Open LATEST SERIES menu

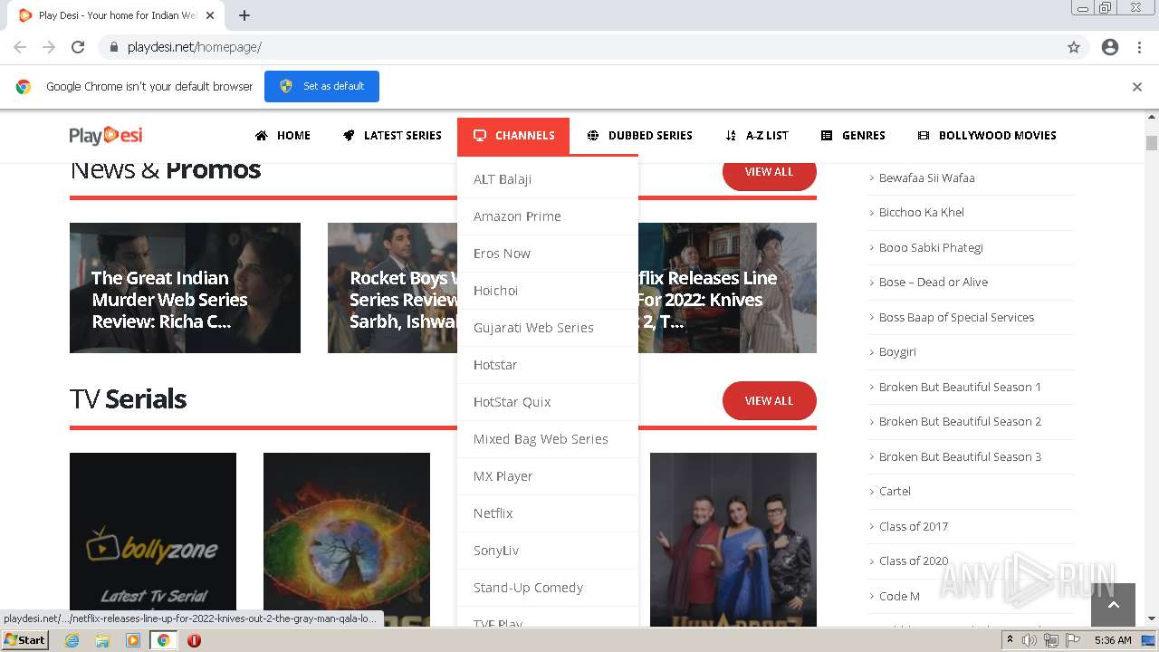click(392, 136)
